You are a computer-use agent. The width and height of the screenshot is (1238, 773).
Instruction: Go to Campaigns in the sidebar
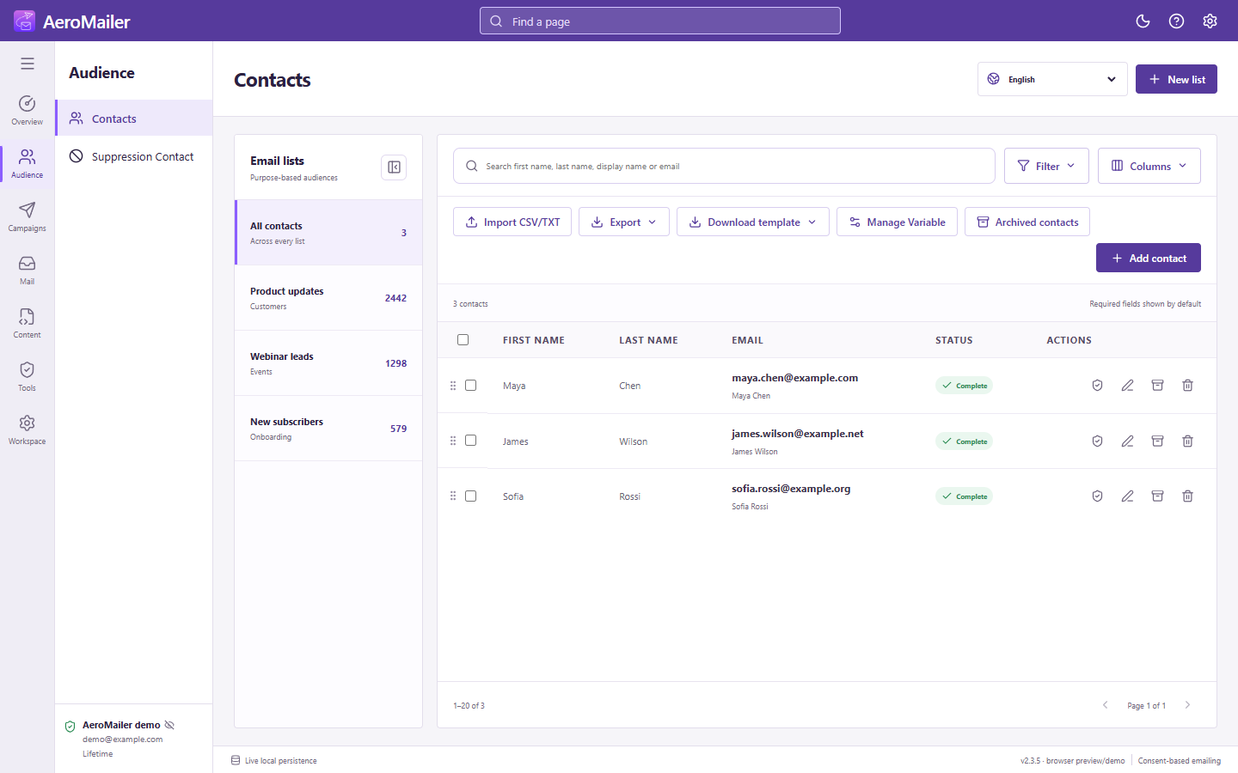pos(28,216)
